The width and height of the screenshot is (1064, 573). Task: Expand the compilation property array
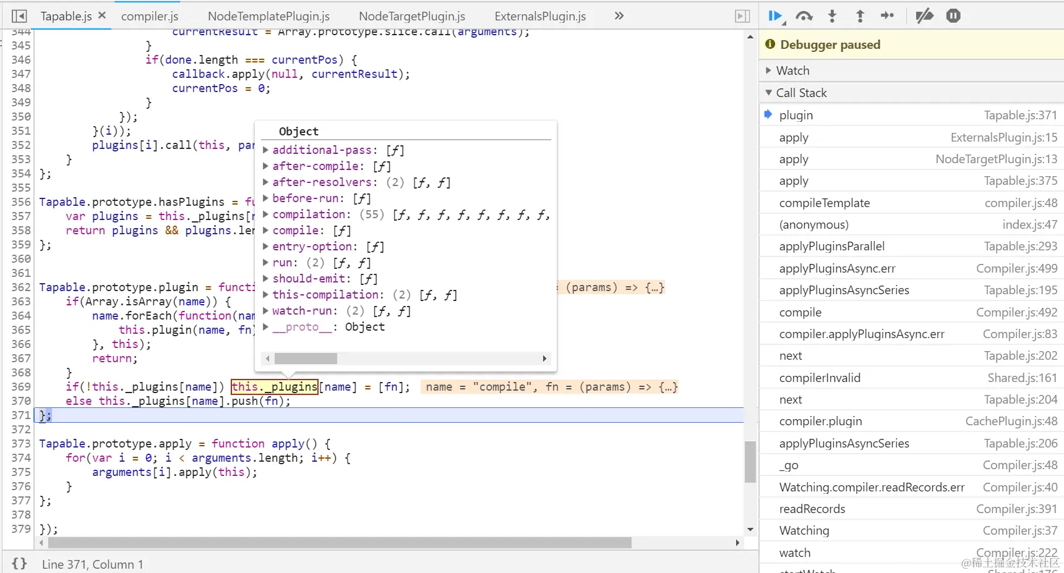pos(265,214)
